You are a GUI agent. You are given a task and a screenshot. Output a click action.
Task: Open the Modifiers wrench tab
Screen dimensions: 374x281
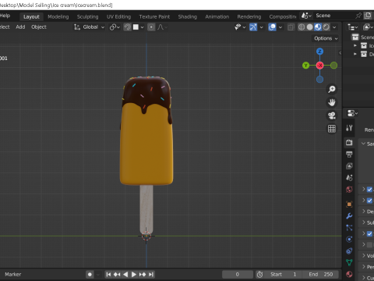(x=349, y=216)
